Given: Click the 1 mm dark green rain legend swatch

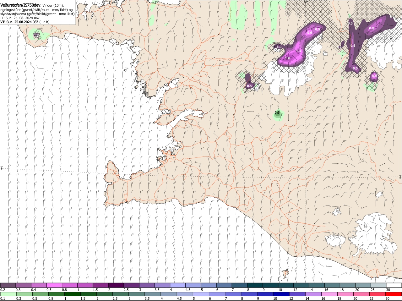Looking at the screenshot, I should click(x=72, y=294).
